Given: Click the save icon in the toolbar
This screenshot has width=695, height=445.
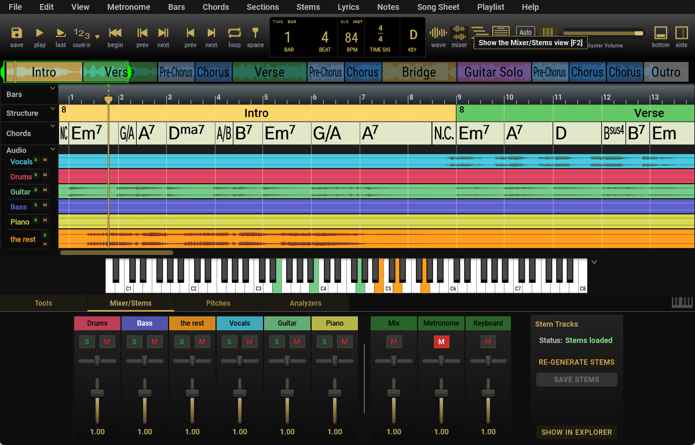Looking at the screenshot, I should (x=17, y=33).
